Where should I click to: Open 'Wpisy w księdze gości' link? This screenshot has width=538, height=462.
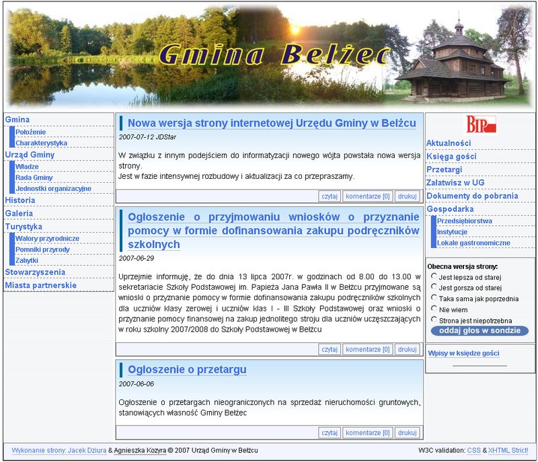(x=463, y=353)
